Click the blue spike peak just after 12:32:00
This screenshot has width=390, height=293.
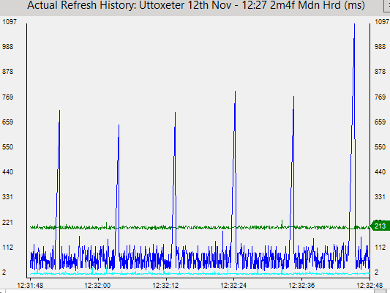[x=119, y=126]
